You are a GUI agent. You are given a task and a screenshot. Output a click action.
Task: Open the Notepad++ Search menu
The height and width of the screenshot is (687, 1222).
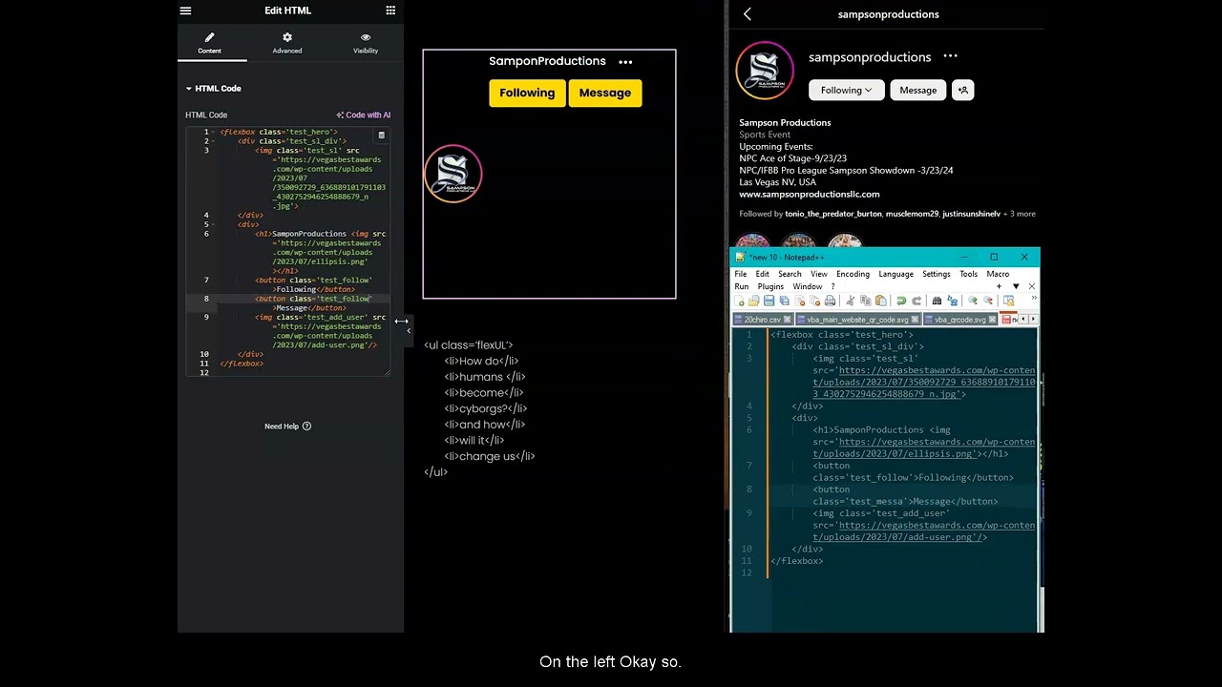pos(790,274)
